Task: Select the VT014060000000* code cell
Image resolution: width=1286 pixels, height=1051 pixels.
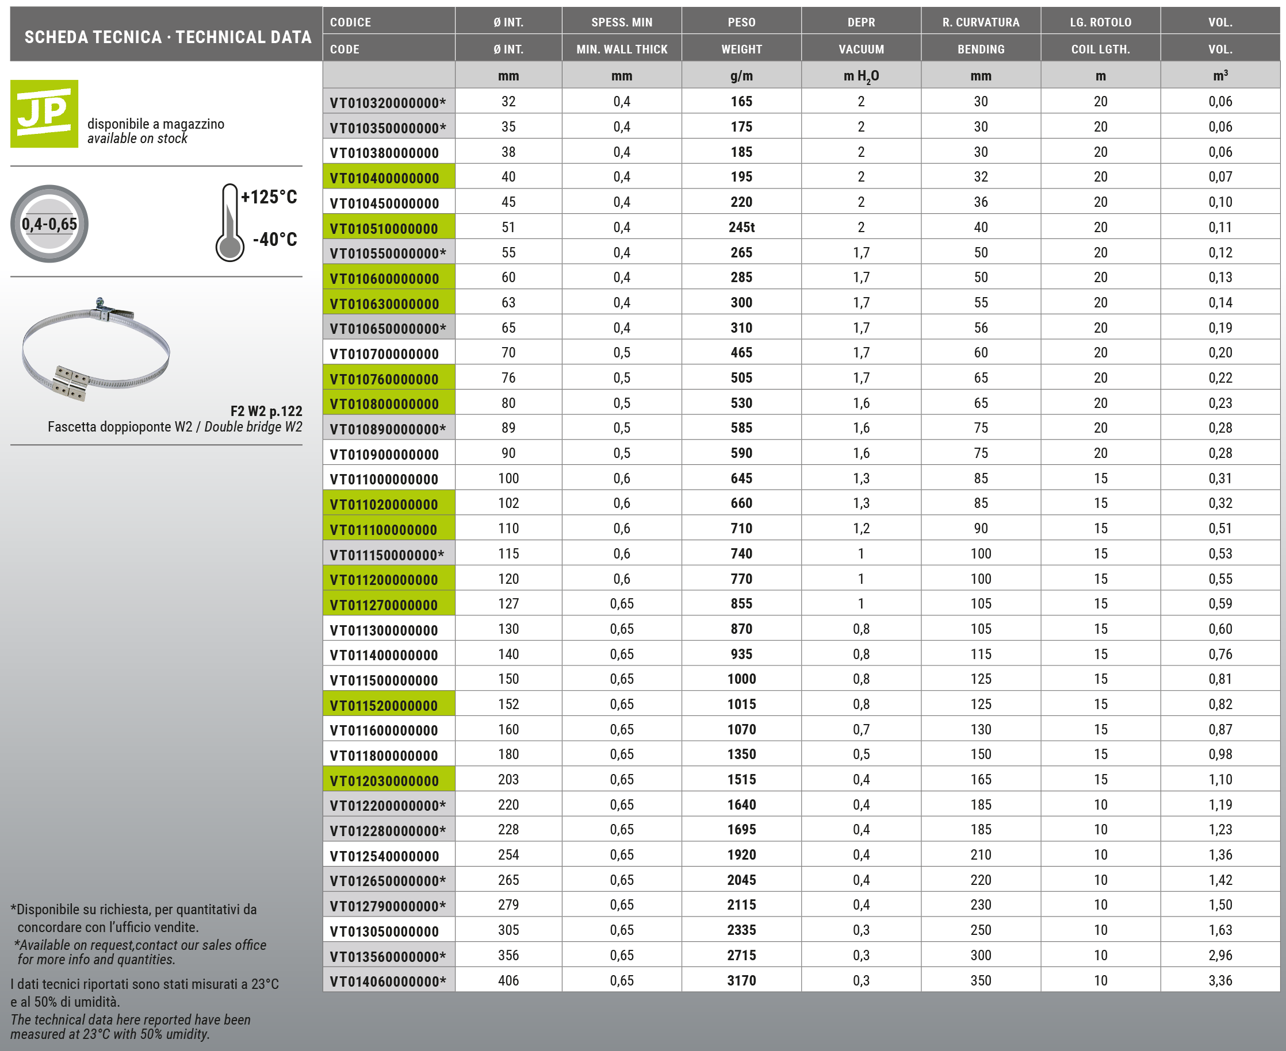Action: pyautogui.click(x=388, y=981)
